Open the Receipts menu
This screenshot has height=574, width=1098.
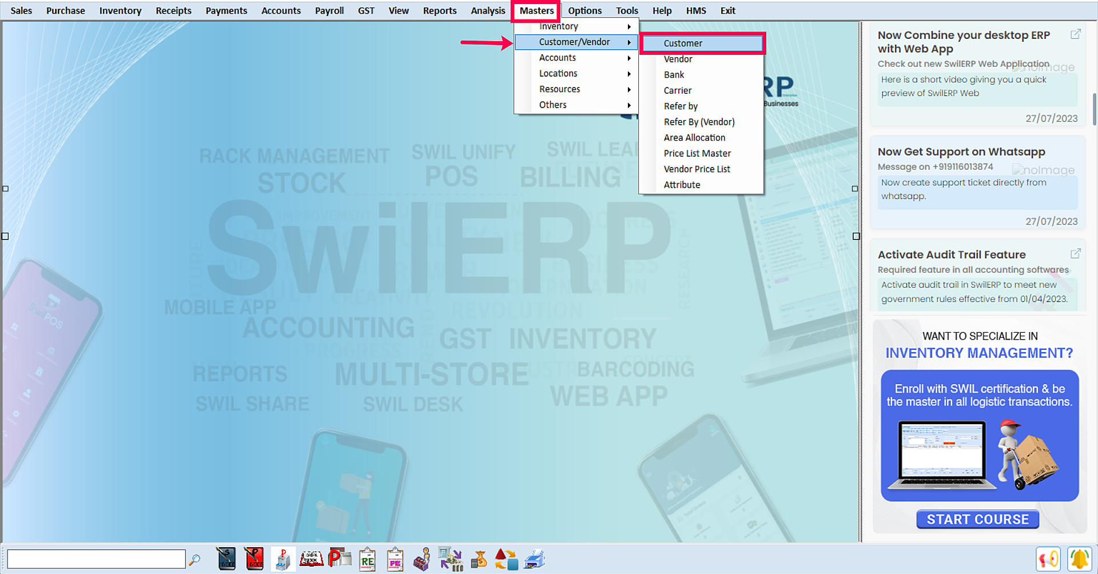click(x=173, y=10)
